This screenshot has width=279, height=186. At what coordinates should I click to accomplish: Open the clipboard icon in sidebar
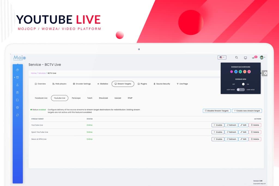click(17, 93)
